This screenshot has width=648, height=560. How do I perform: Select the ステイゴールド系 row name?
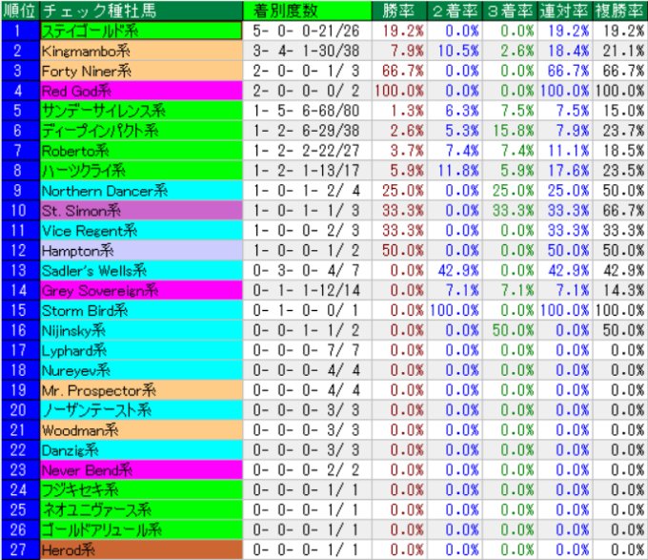141,31
